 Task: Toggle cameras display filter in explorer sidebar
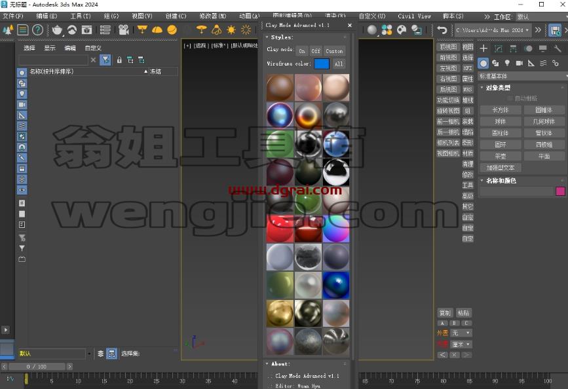(x=22, y=105)
